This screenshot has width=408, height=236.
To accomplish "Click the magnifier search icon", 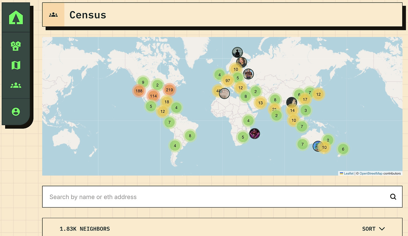I will coord(393,197).
